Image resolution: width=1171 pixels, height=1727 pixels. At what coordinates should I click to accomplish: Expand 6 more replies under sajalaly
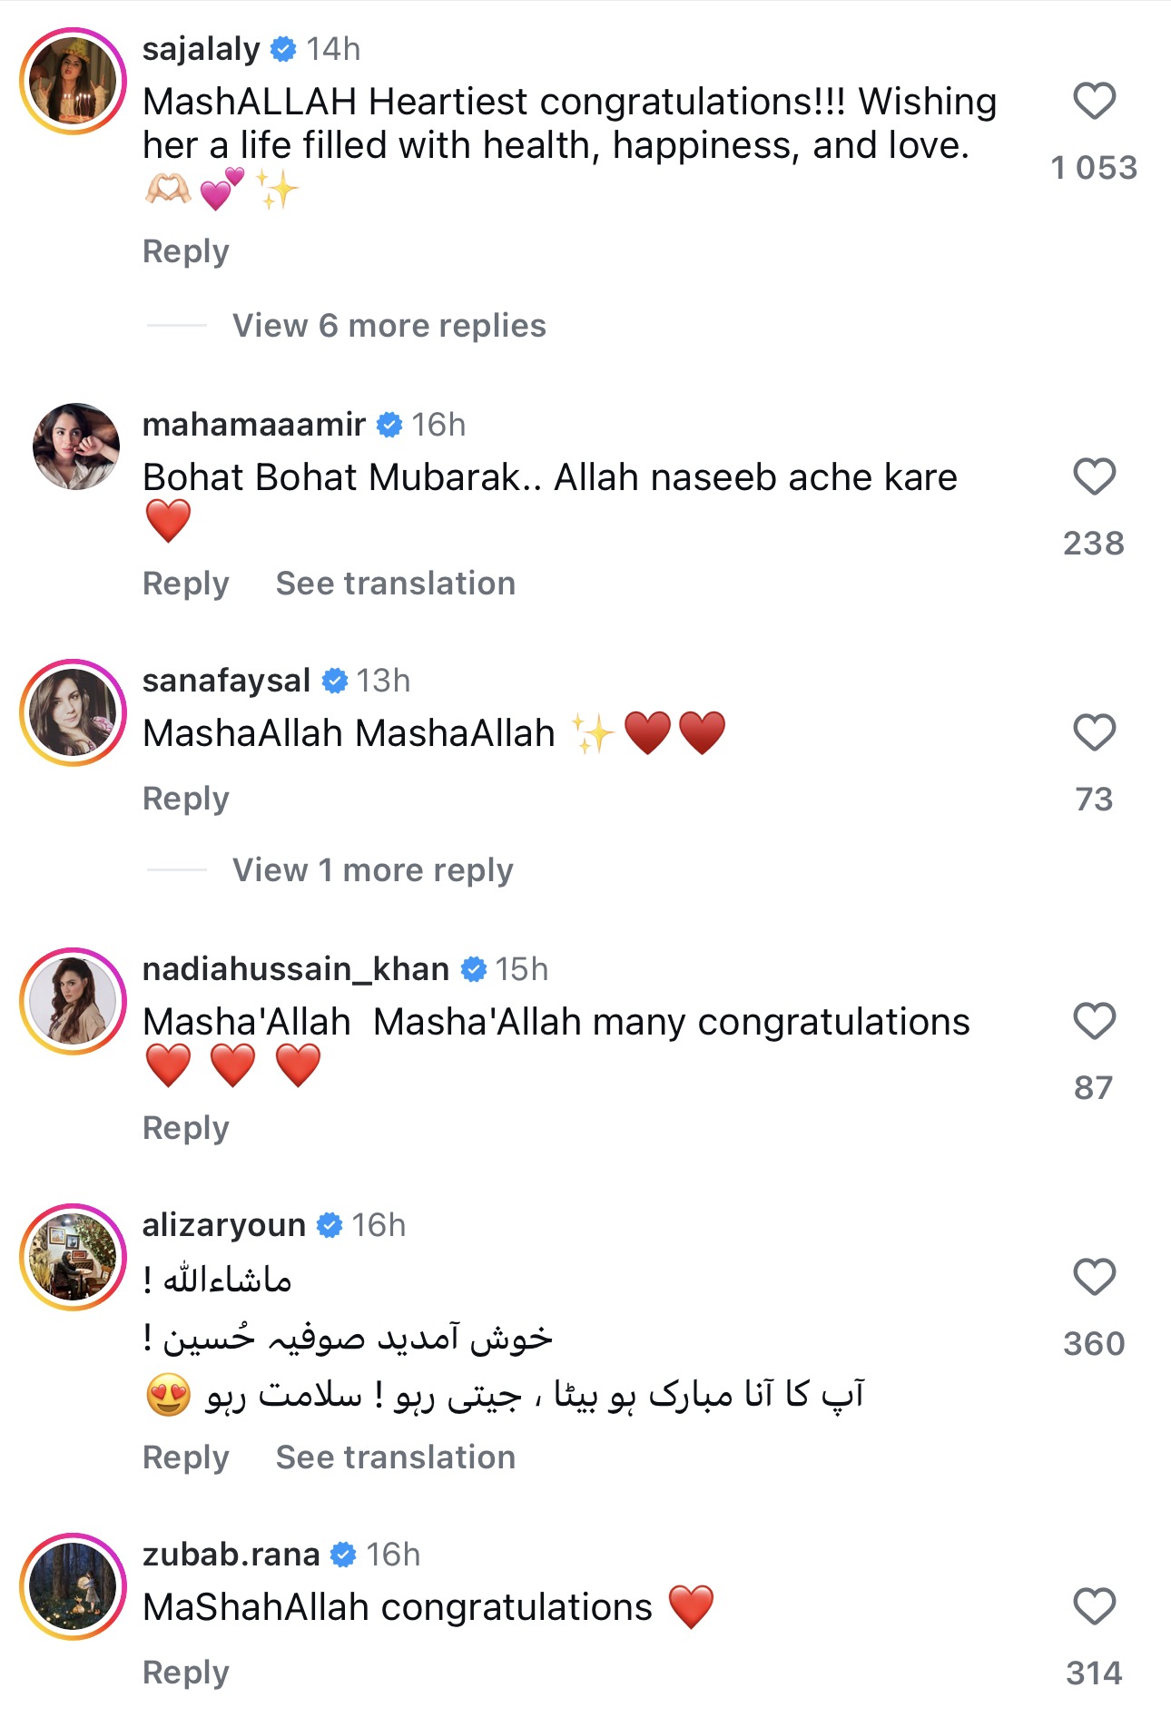(x=389, y=325)
